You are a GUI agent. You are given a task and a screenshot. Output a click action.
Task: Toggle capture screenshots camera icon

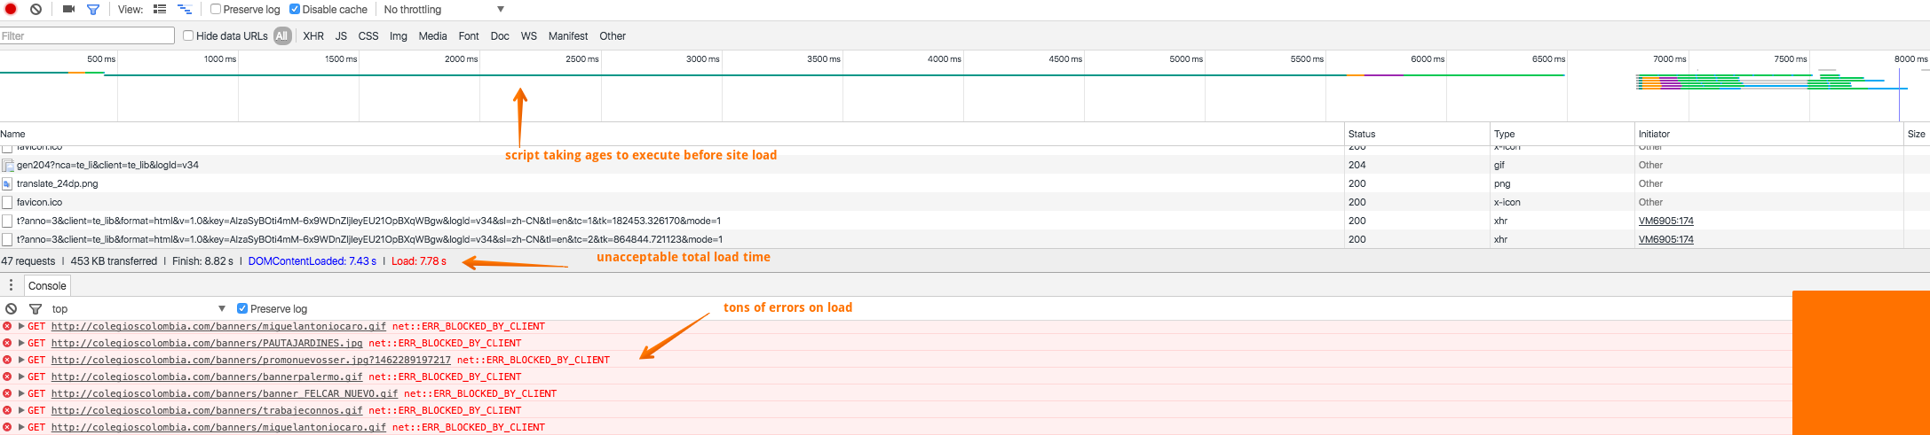tap(68, 9)
